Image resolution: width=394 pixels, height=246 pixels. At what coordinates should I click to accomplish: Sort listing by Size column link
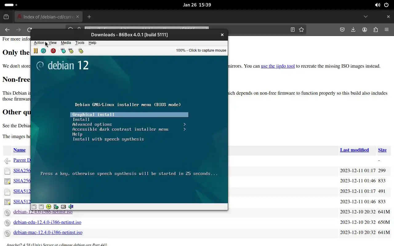(x=382, y=150)
